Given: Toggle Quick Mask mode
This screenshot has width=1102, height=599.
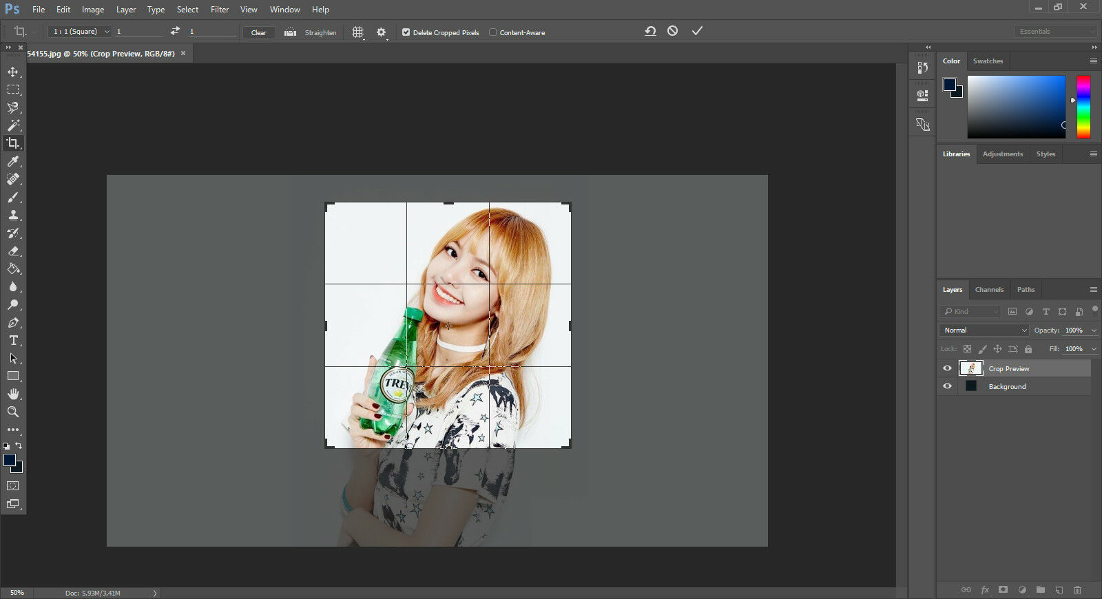Looking at the screenshot, I should (13, 486).
